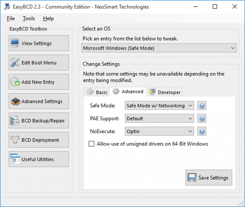Open the PAE Support dropdown
The width and height of the screenshot is (245, 207).
coord(159,119)
